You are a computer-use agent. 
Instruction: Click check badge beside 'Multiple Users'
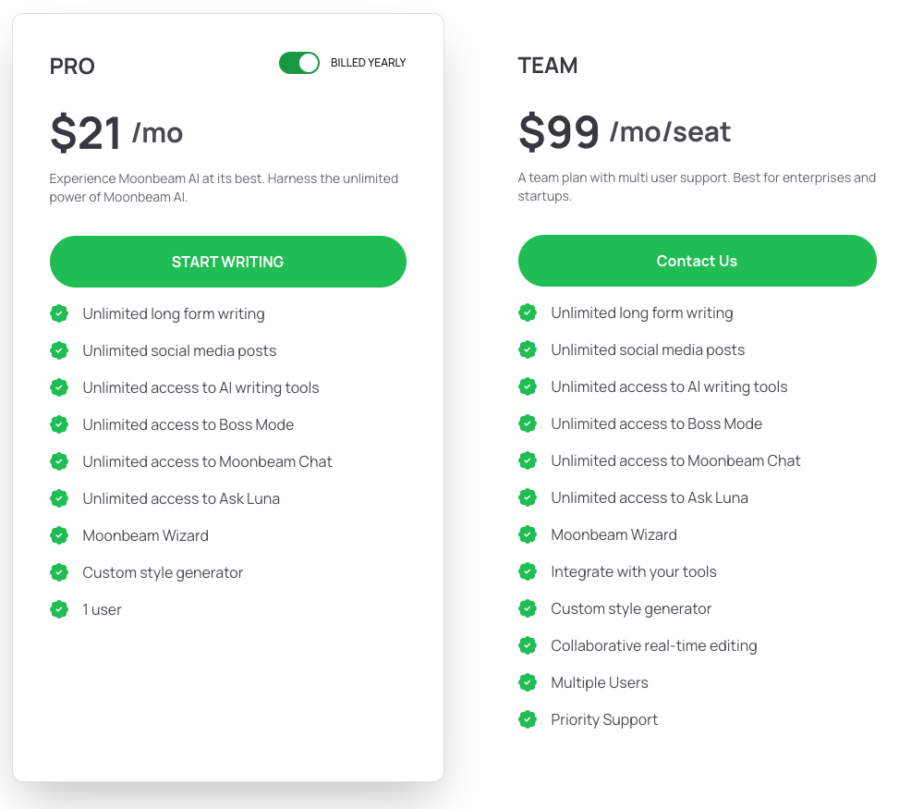(x=528, y=682)
